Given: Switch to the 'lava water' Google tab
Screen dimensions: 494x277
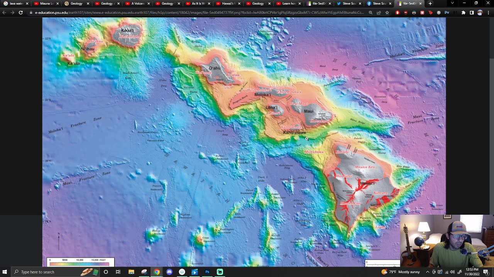Looking at the screenshot, I should tap(14, 3).
